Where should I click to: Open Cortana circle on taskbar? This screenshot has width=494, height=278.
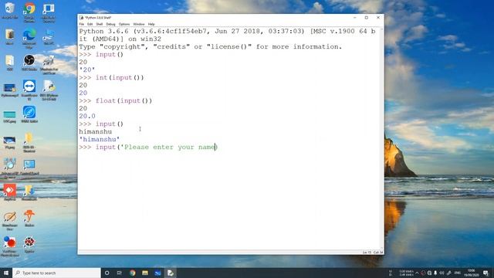tap(107, 273)
